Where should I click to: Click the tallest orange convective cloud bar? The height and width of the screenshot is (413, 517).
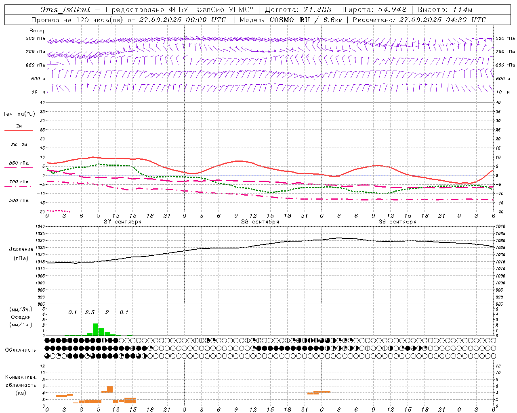(x=110, y=390)
